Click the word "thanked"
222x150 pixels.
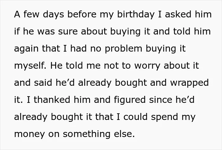(x=52, y=99)
